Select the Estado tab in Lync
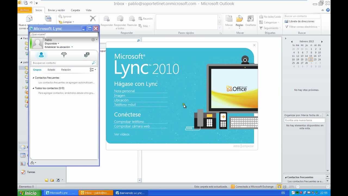Image resolution: width=348 pixels, height=196 pixels. (x=51, y=70)
